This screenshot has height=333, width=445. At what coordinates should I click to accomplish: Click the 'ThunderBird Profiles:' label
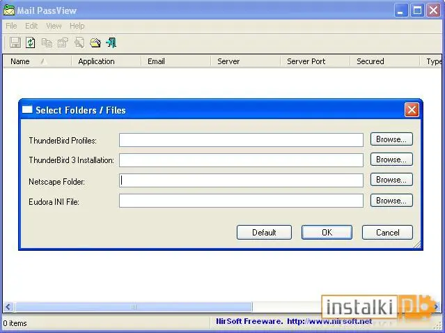[x=63, y=141]
